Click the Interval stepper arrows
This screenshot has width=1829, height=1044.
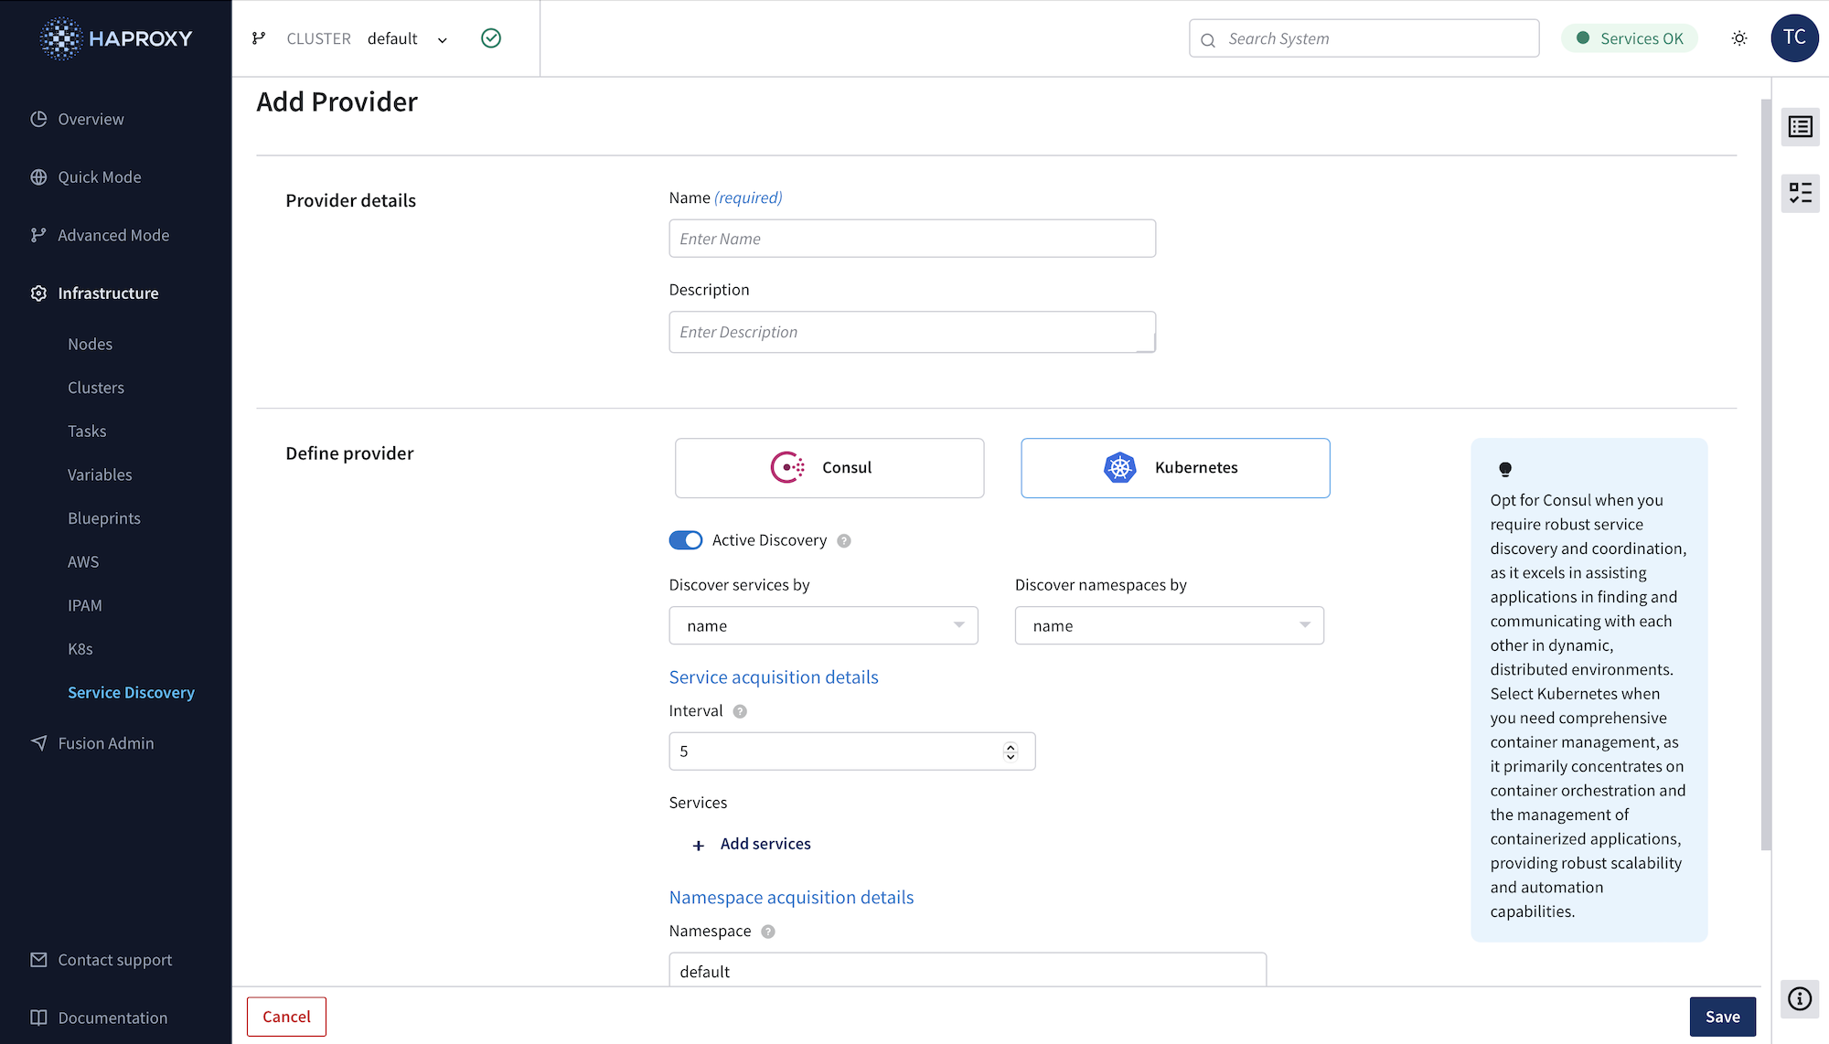(x=1011, y=751)
